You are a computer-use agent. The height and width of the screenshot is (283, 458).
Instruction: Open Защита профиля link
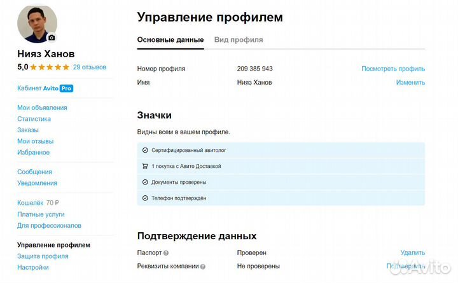point(43,256)
